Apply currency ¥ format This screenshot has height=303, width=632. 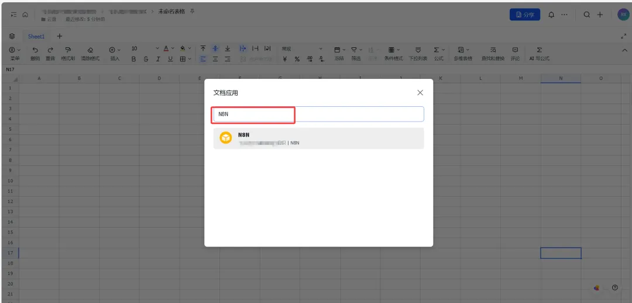[285, 59]
